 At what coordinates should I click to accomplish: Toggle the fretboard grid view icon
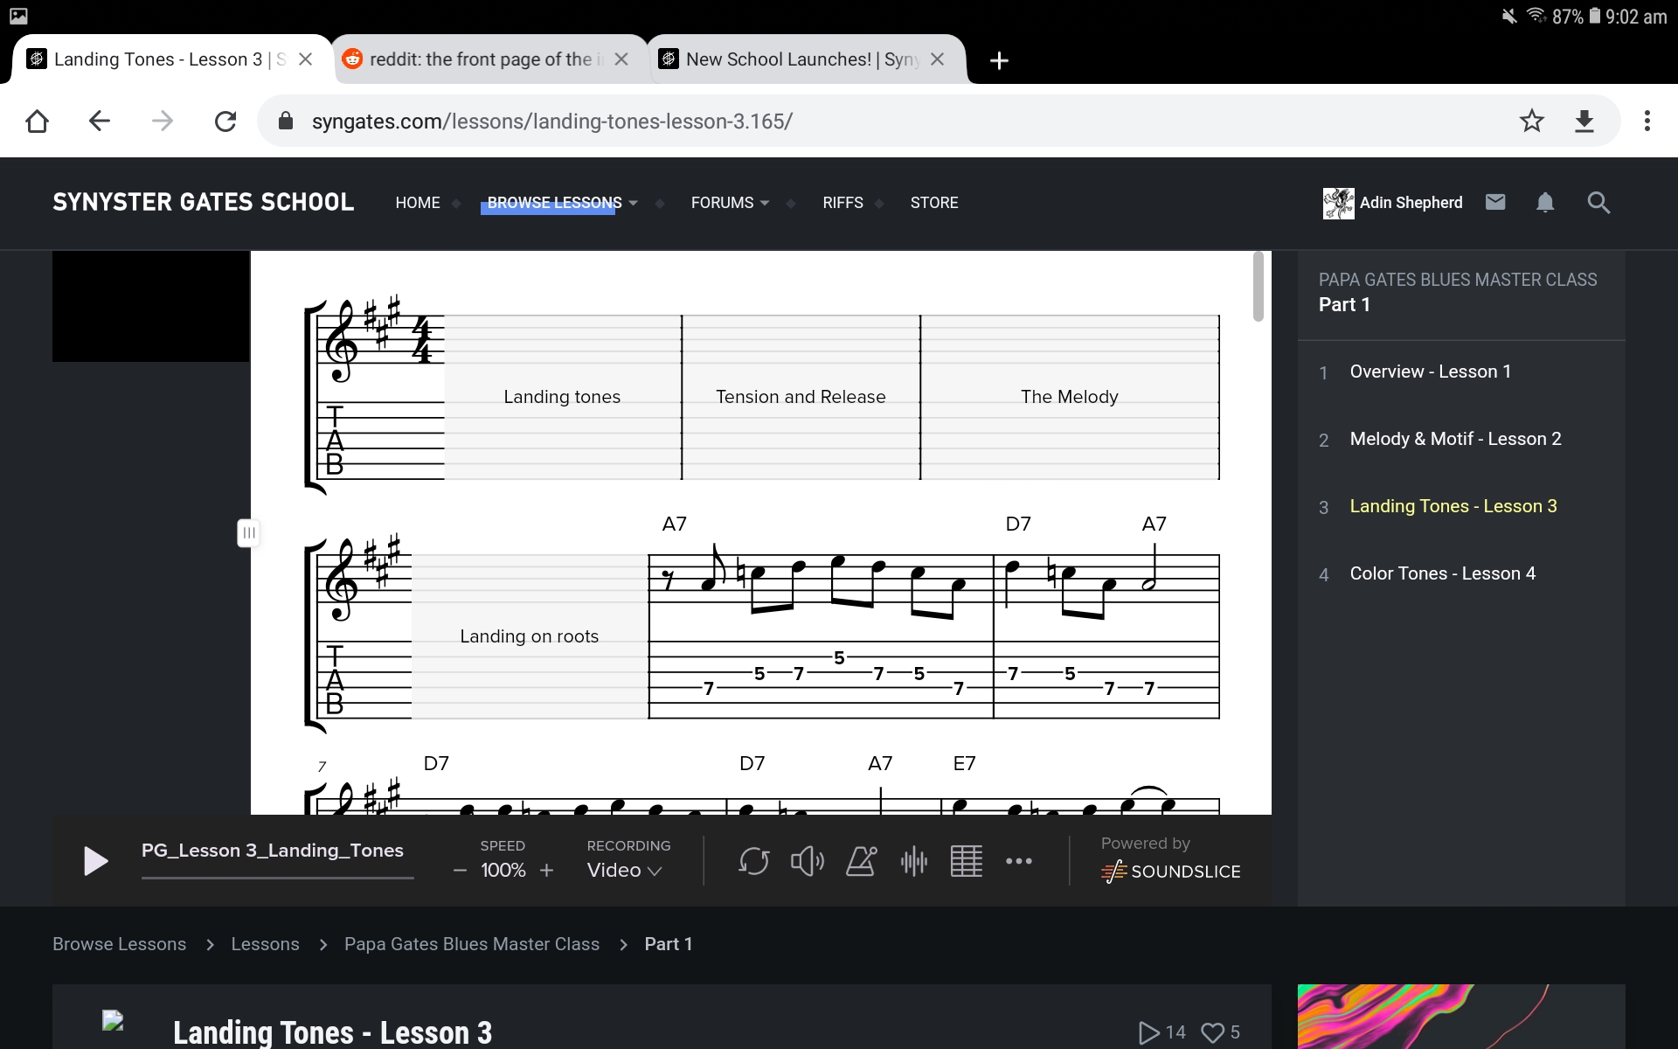click(966, 862)
